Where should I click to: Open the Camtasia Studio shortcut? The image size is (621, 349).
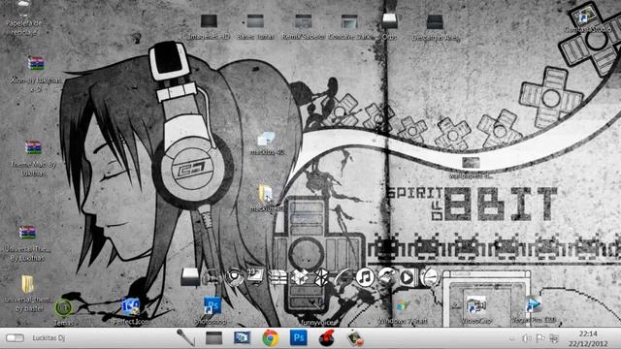point(585,16)
